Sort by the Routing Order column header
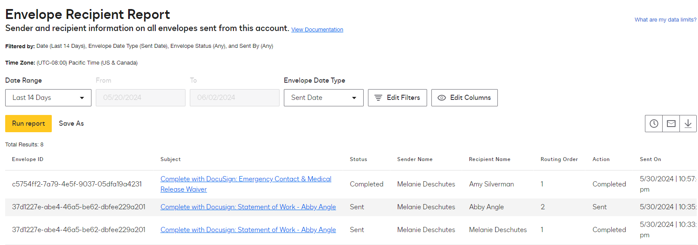698x245 pixels. click(x=559, y=159)
